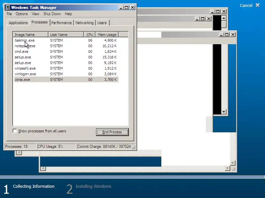Image resolution: width=265 pixels, height=198 pixels.
Task: Click the CPU Usage: 5% status entry
Action: point(56,147)
